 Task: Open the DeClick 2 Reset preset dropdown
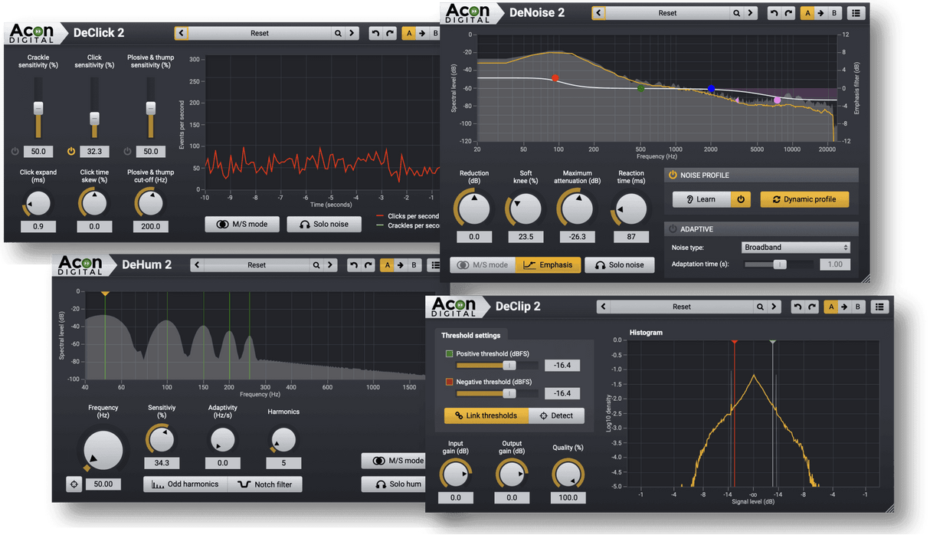click(x=260, y=33)
